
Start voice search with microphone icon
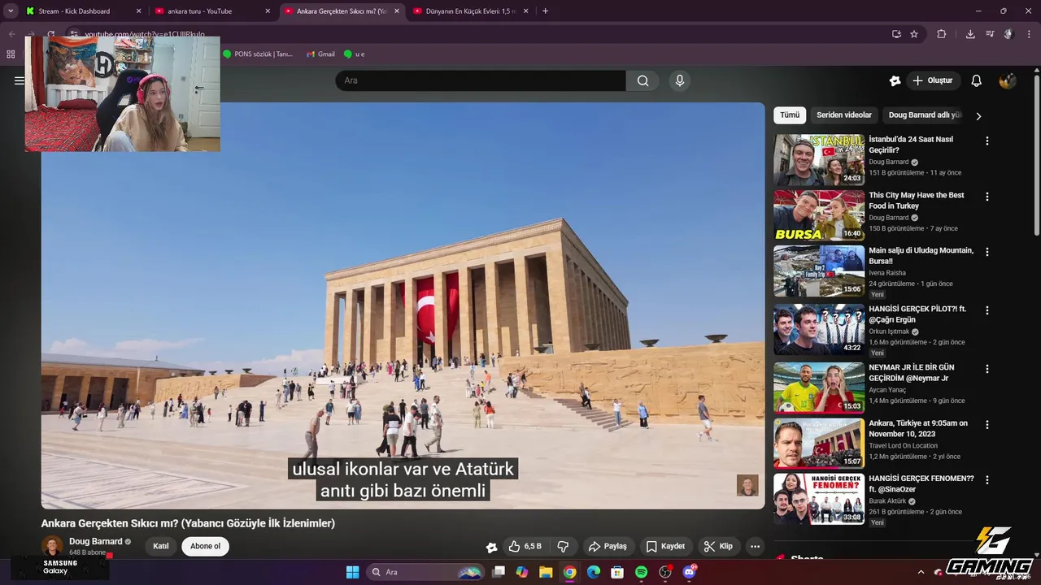click(x=680, y=80)
